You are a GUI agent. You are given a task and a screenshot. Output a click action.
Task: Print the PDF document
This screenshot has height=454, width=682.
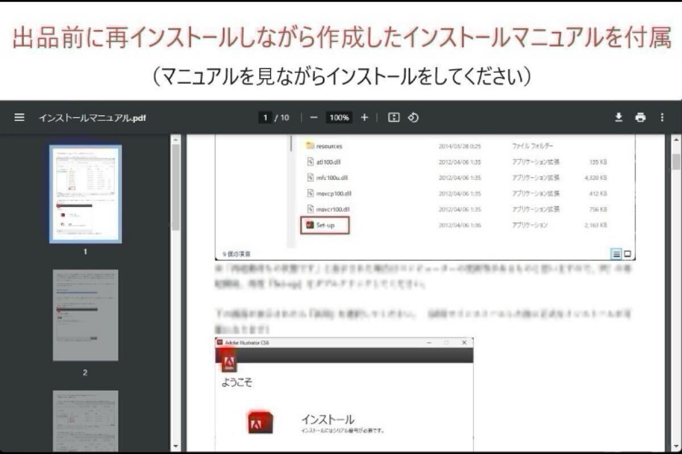click(641, 117)
